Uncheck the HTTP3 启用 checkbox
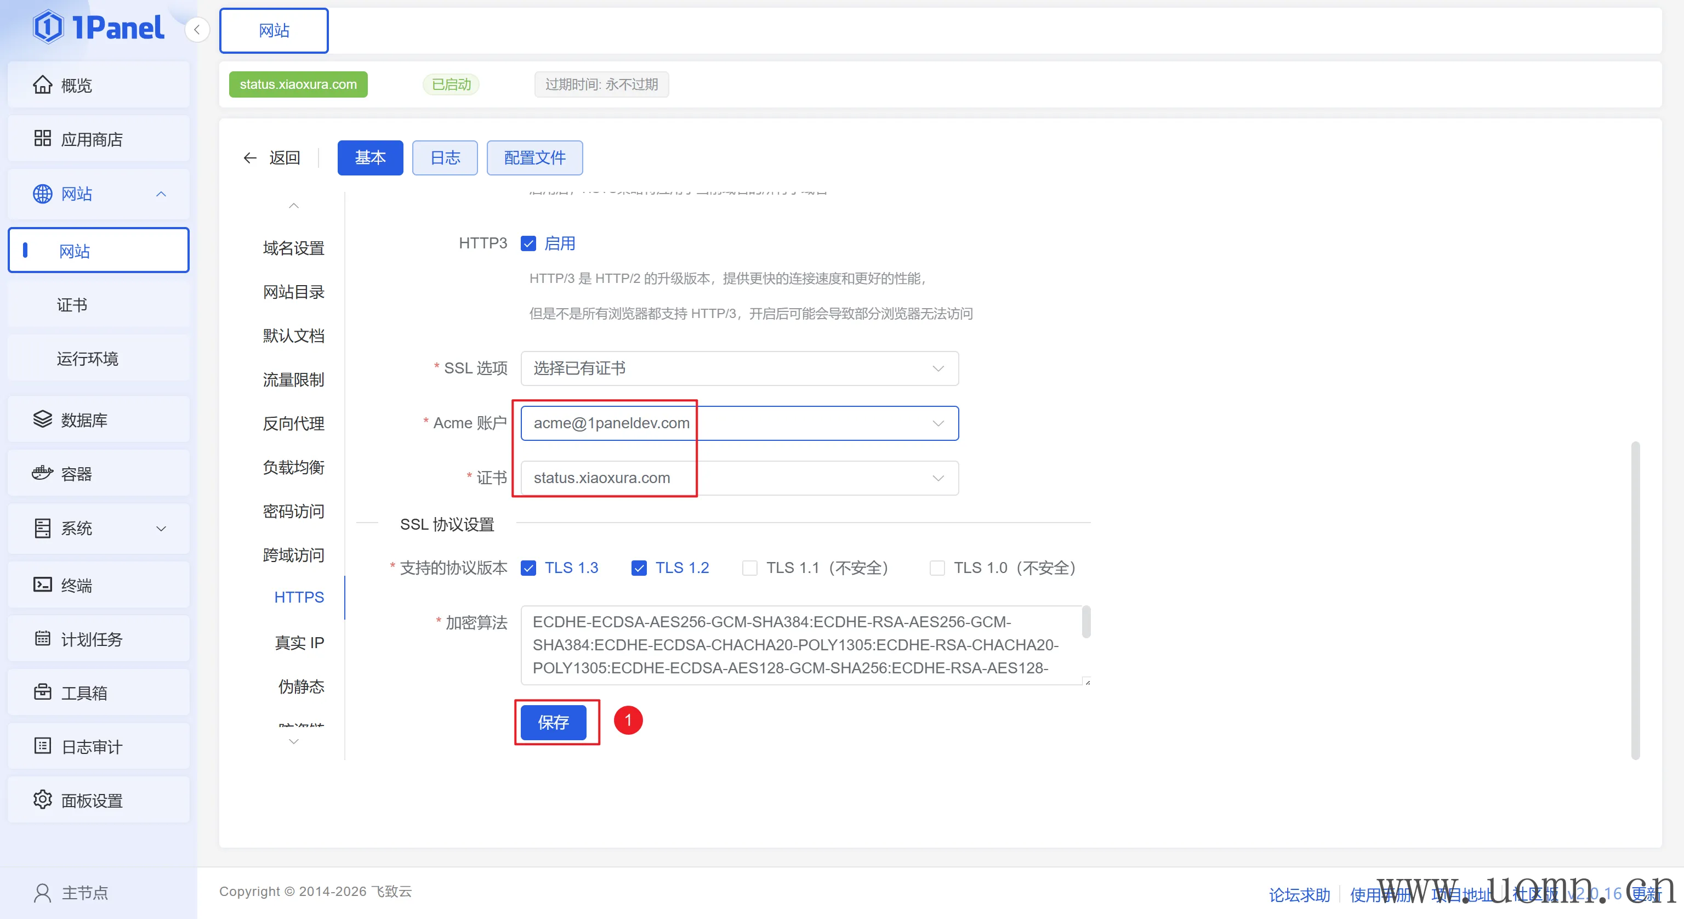 (x=528, y=244)
